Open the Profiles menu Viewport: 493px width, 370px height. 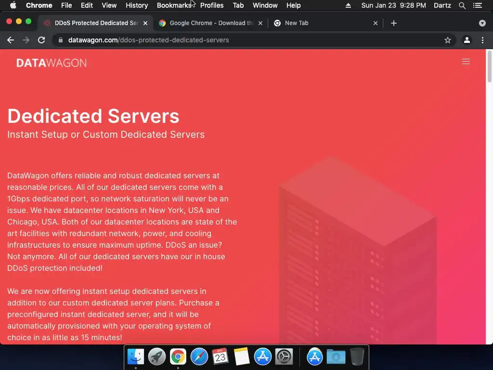[x=212, y=5]
